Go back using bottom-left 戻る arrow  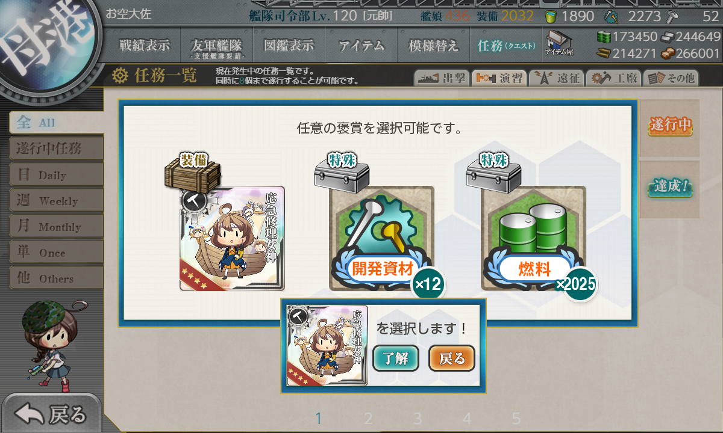(x=52, y=414)
